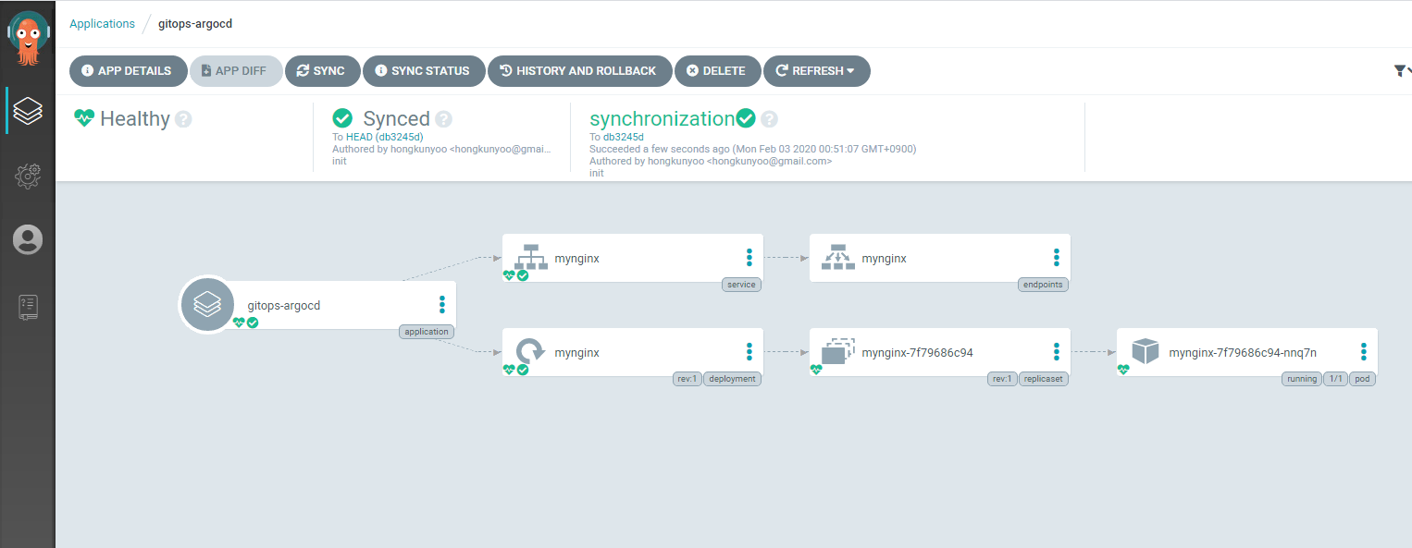Click the 'service' tag label

(x=741, y=285)
